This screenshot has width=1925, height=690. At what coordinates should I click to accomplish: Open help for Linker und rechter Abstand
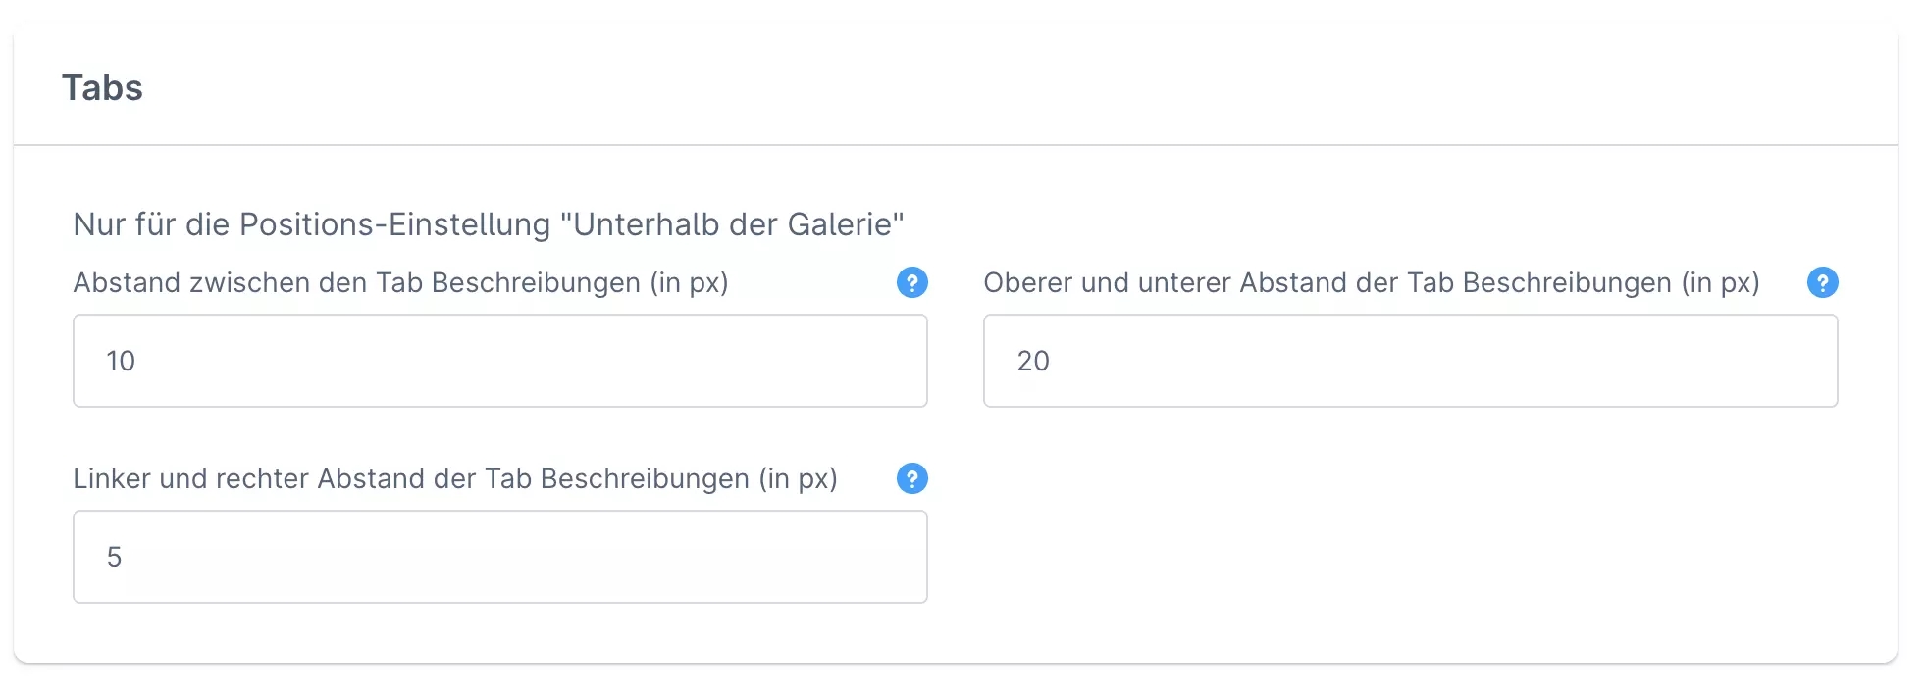(x=911, y=479)
